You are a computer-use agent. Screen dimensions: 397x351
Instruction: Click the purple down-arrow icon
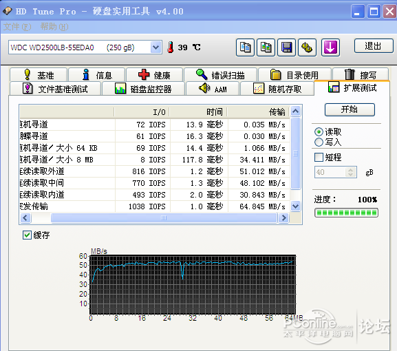(x=330, y=47)
